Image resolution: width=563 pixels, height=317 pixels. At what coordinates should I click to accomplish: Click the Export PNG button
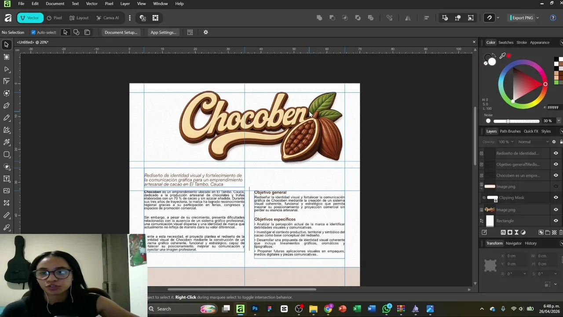pos(522,18)
